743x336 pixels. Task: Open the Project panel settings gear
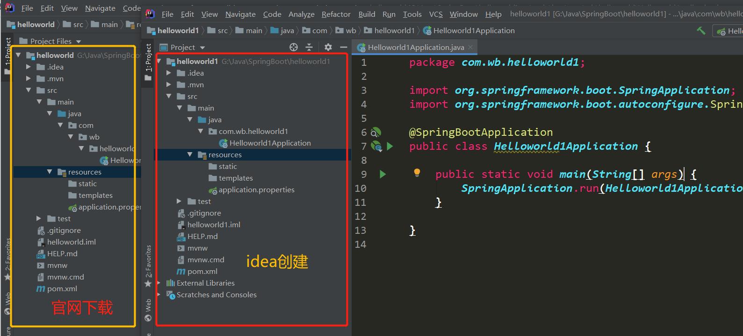point(328,47)
